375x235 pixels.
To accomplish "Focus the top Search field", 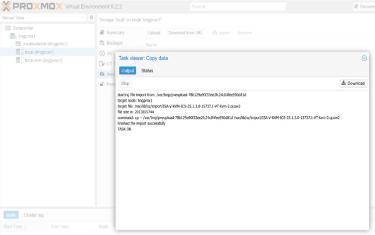I will [x=238, y=7].
